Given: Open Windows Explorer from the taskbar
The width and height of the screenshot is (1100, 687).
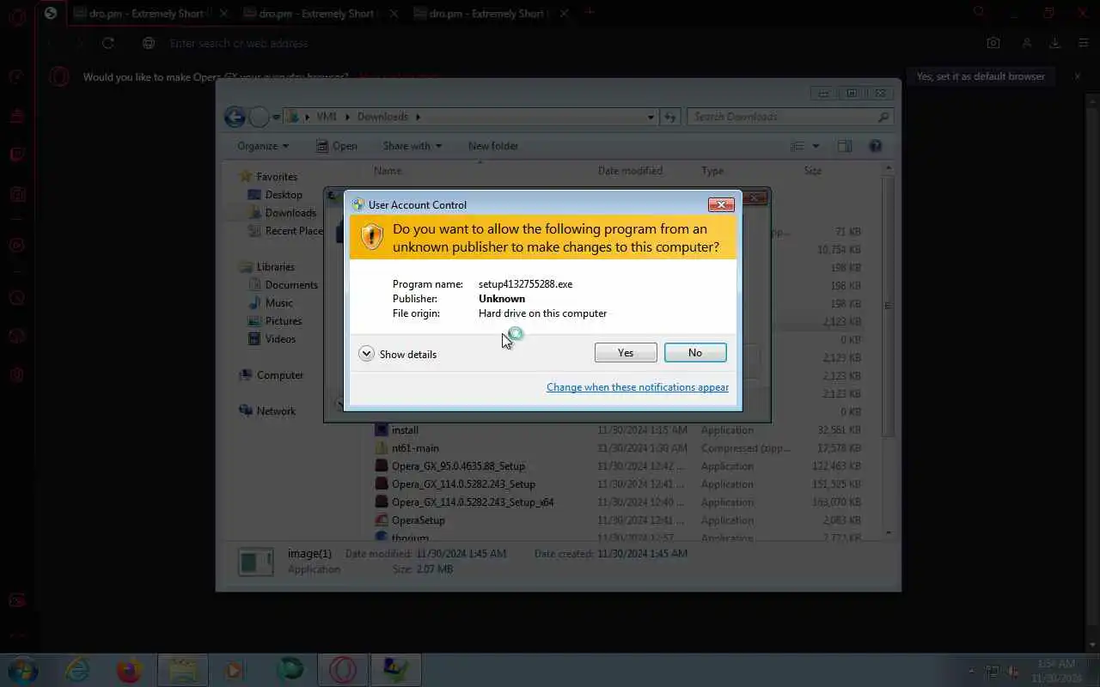Looking at the screenshot, I should (182, 670).
